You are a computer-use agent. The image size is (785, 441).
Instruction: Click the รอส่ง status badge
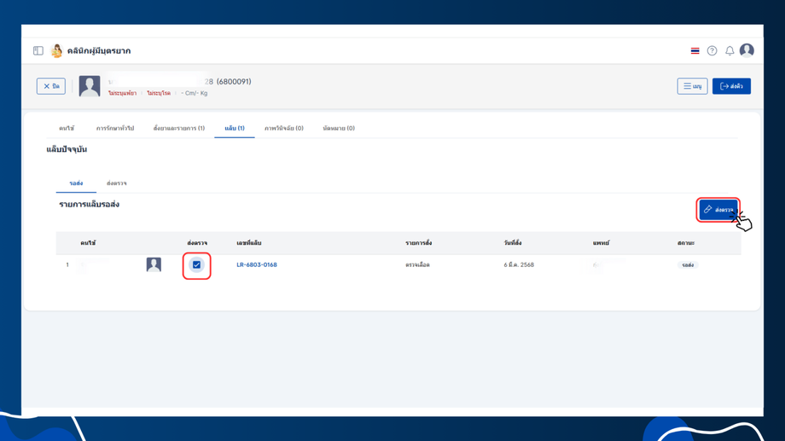pos(688,264)
